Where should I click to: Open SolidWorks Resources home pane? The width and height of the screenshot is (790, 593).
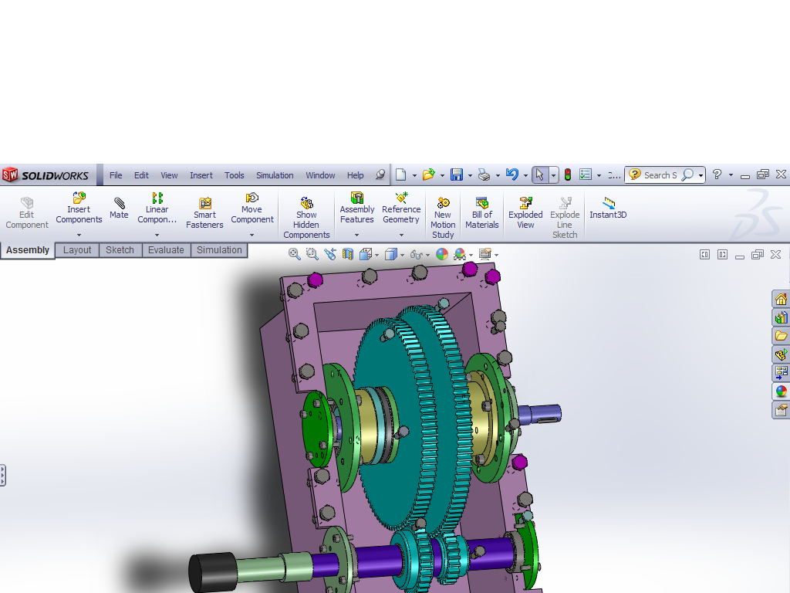781,299
